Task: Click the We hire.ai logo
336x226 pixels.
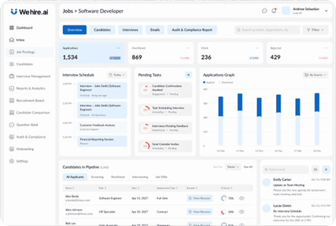Action: click(x=30, y=12)
